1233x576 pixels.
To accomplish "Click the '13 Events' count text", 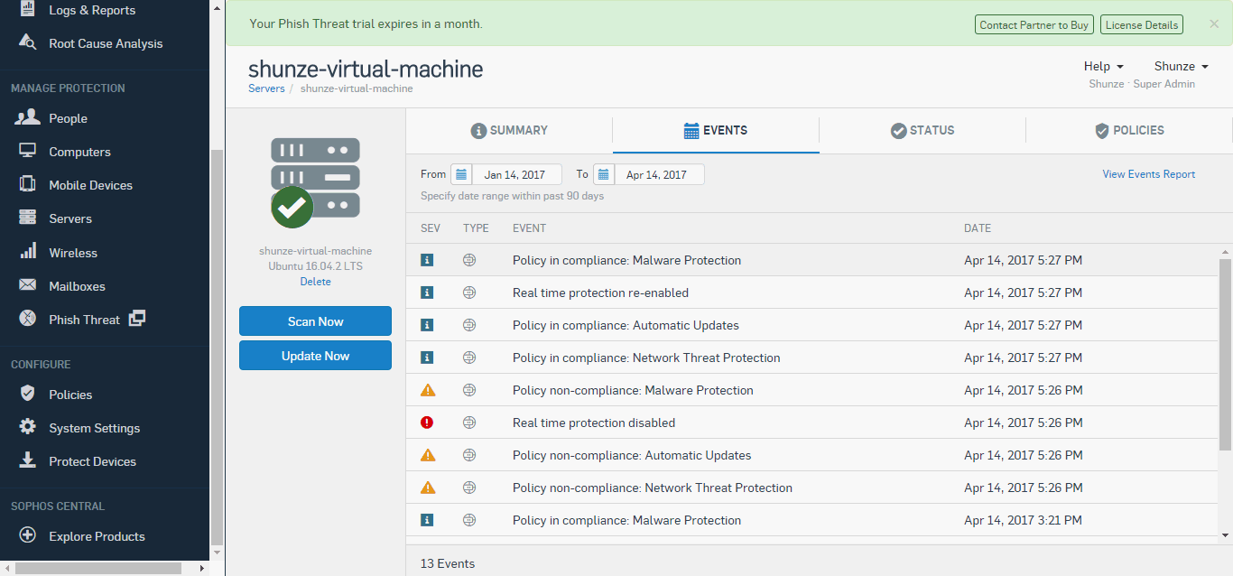I will (x=448, y=563).
